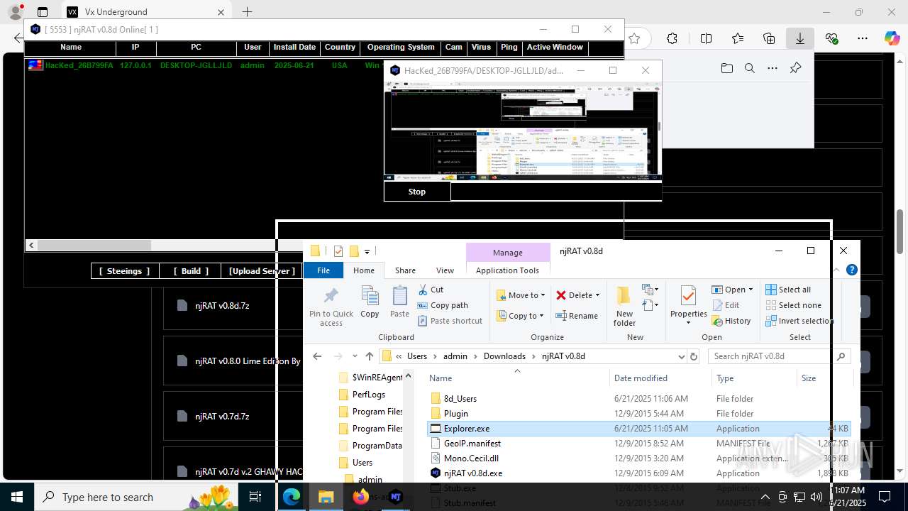Switch to the View ribbon tab
This screenshot has height=511, width=908.
point(445,270)
